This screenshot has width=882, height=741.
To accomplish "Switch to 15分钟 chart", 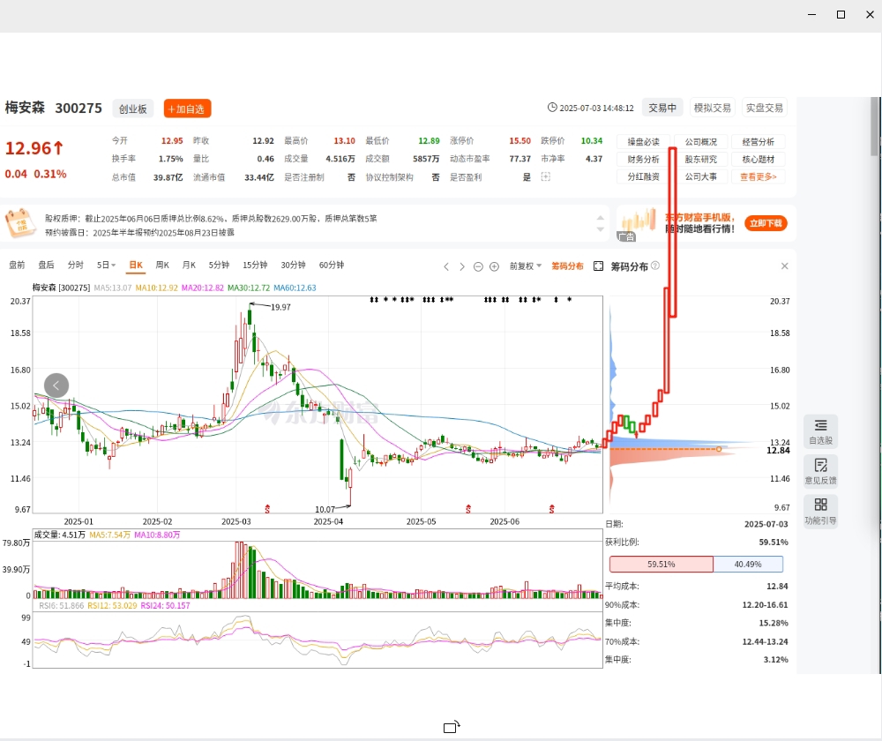I will coord(255,265).
